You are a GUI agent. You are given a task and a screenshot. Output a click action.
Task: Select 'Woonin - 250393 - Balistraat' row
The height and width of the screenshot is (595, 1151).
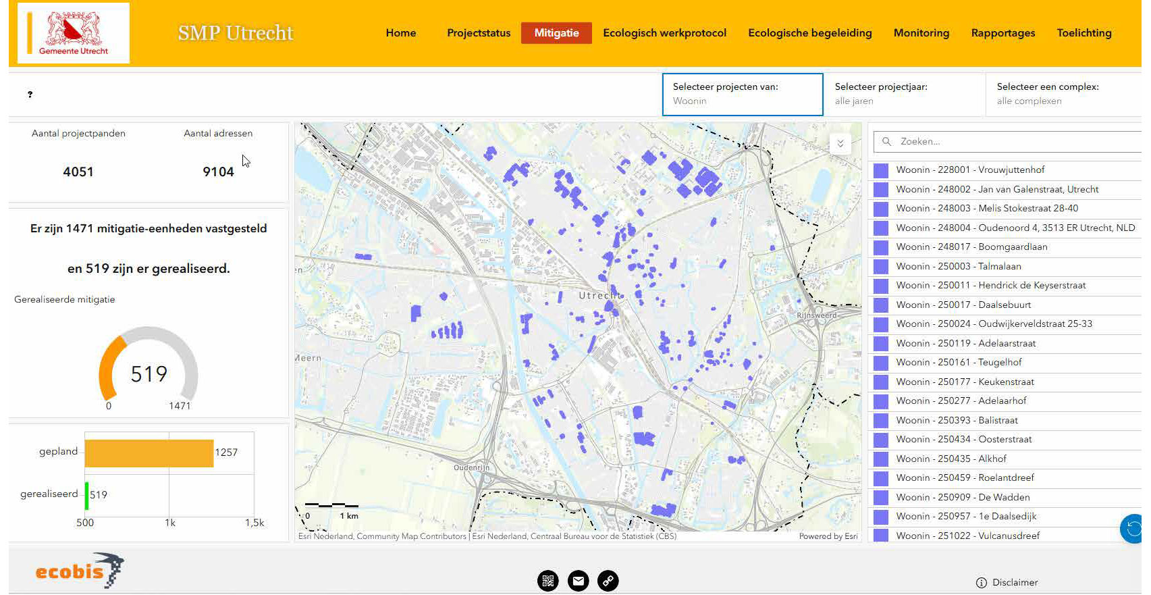click(1005, 421)
